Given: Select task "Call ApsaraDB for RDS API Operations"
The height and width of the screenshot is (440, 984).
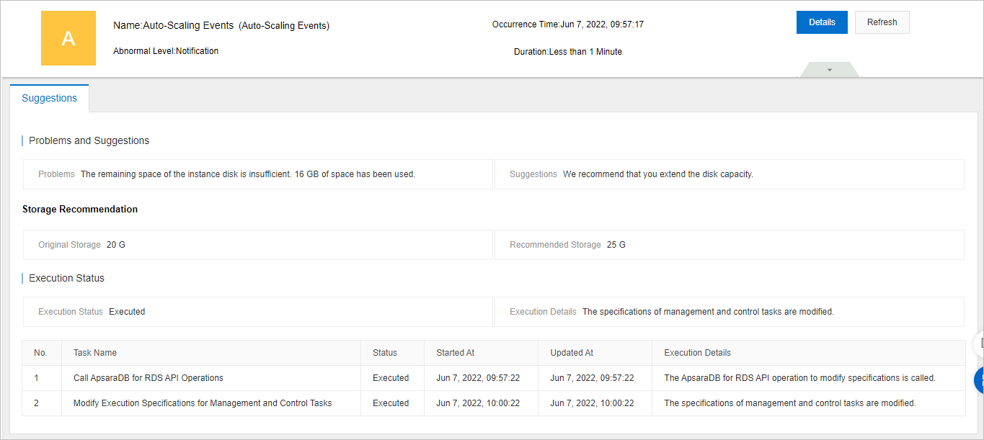Looking at the screenshot, I should coord(149,378).
